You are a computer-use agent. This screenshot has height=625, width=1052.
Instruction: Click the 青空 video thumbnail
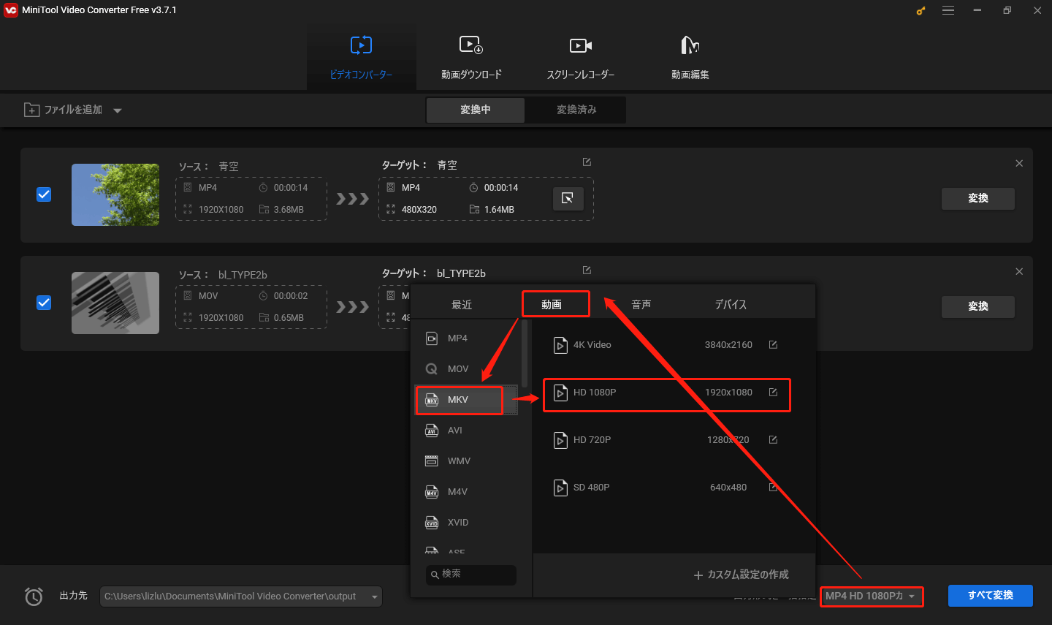(115, 194)
